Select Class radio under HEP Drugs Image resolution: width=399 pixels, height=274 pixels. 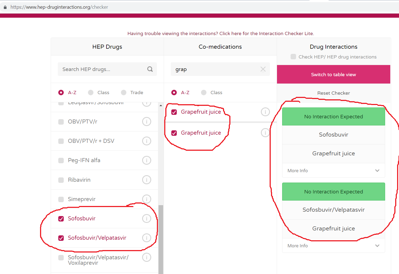tap(91, 93)
